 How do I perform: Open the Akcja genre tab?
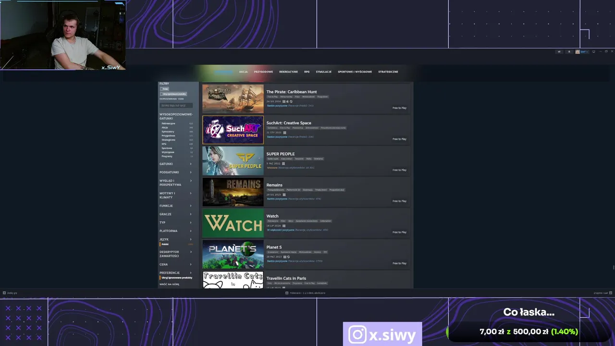point(243,72)
